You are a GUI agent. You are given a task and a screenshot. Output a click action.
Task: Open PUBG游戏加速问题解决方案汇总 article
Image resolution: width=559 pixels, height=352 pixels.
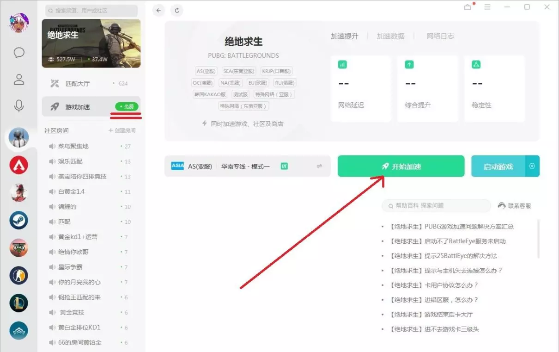(x=451, y=227)
